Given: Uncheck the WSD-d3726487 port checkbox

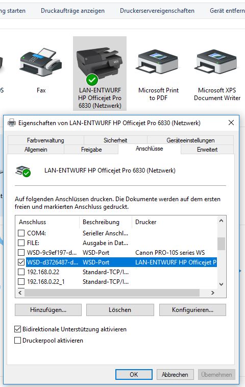Looking at the screenshot, I should (x=21, y=262).
